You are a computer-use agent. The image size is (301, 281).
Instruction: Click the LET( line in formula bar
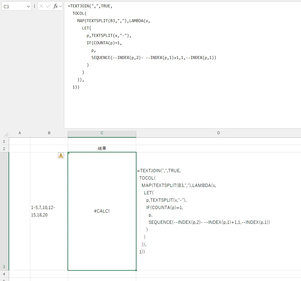point(87,28)
